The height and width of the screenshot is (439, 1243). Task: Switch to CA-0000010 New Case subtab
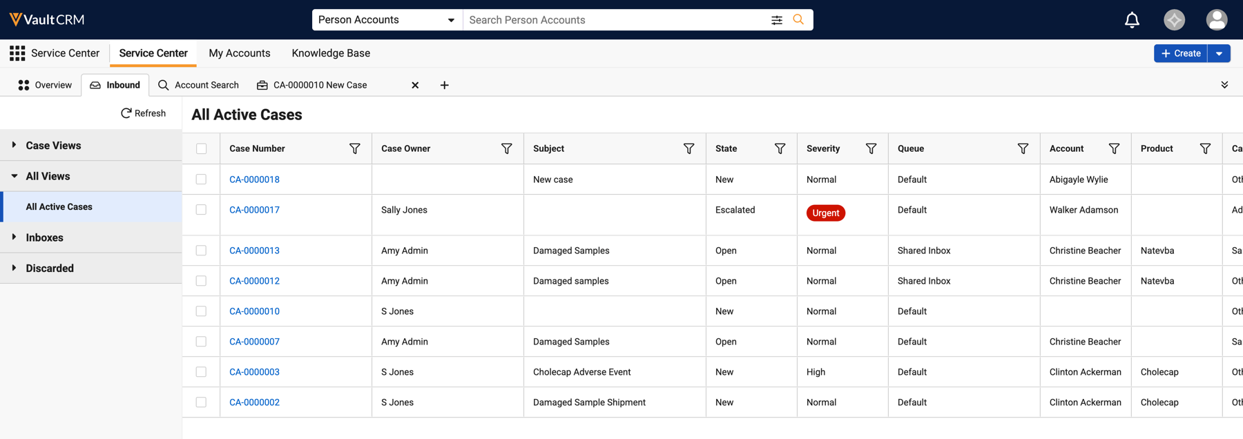click(320, 85)
